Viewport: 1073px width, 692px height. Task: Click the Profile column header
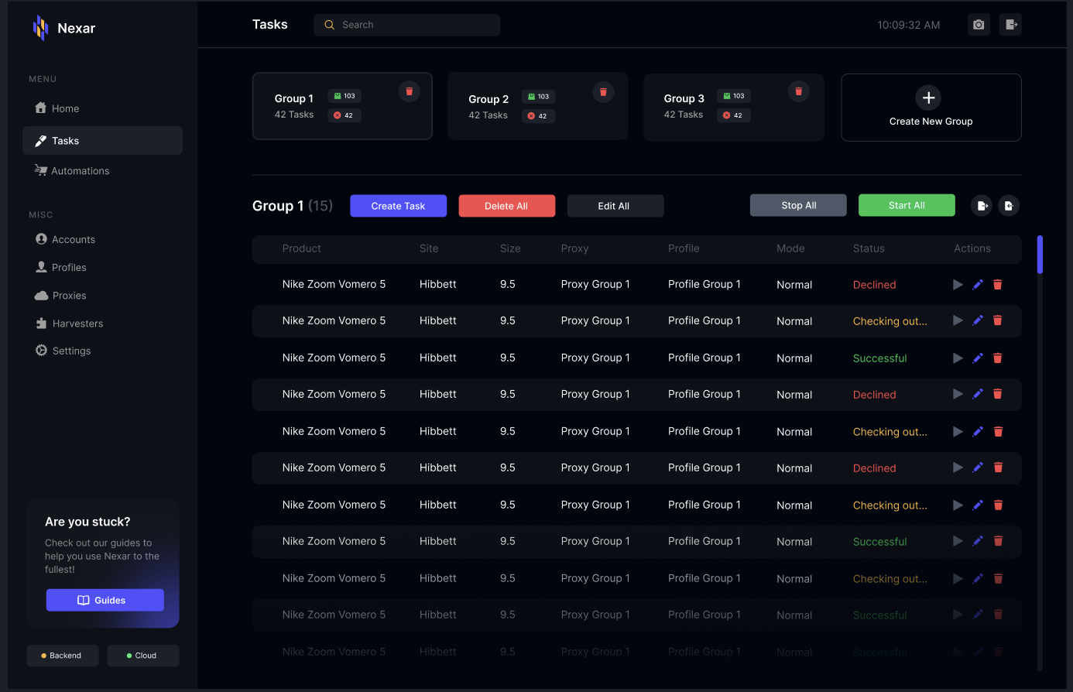684,248
